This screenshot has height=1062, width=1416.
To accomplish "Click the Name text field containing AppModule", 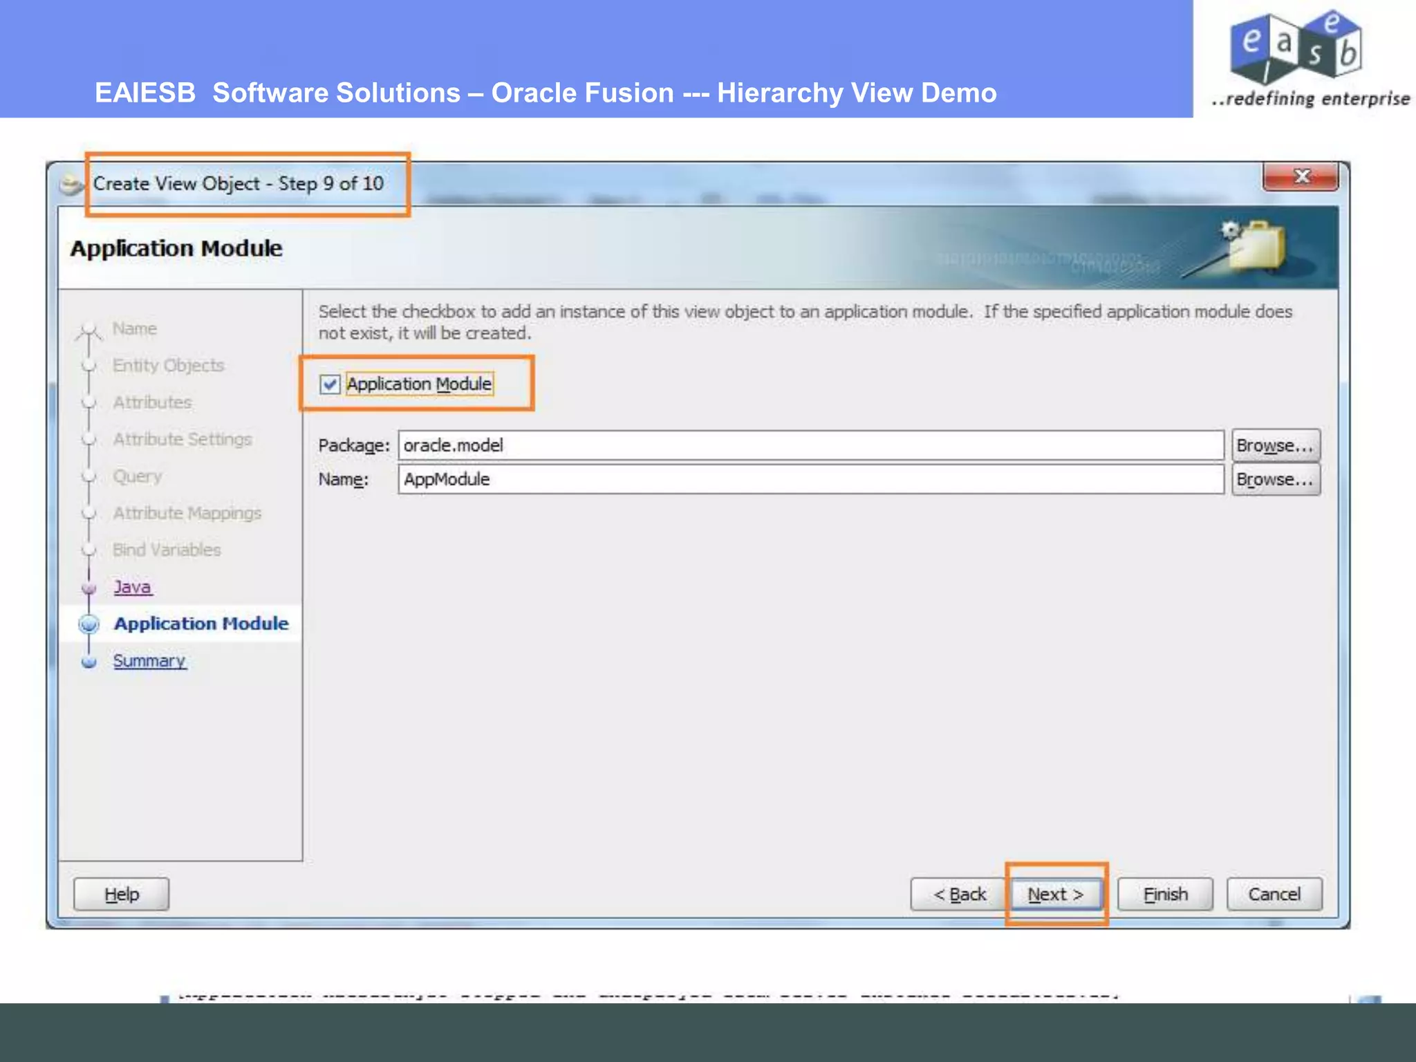I will [811, 479].
